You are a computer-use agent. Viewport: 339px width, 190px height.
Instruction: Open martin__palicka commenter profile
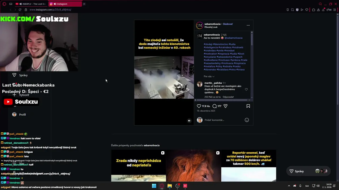point(213,83)
